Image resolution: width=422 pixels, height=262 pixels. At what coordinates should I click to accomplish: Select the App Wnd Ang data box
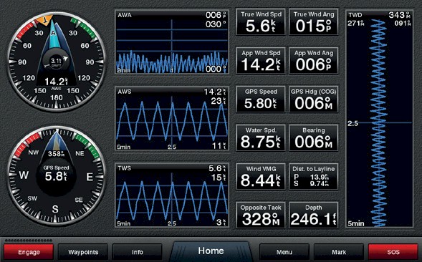314,61
